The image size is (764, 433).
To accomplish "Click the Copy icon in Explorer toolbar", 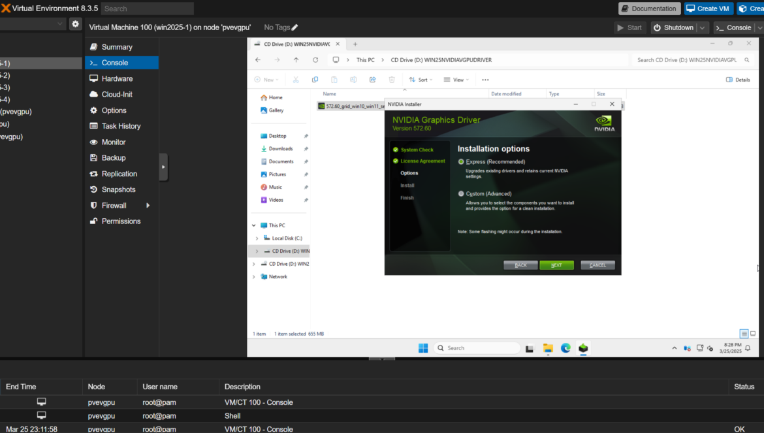I will [315, 80].
